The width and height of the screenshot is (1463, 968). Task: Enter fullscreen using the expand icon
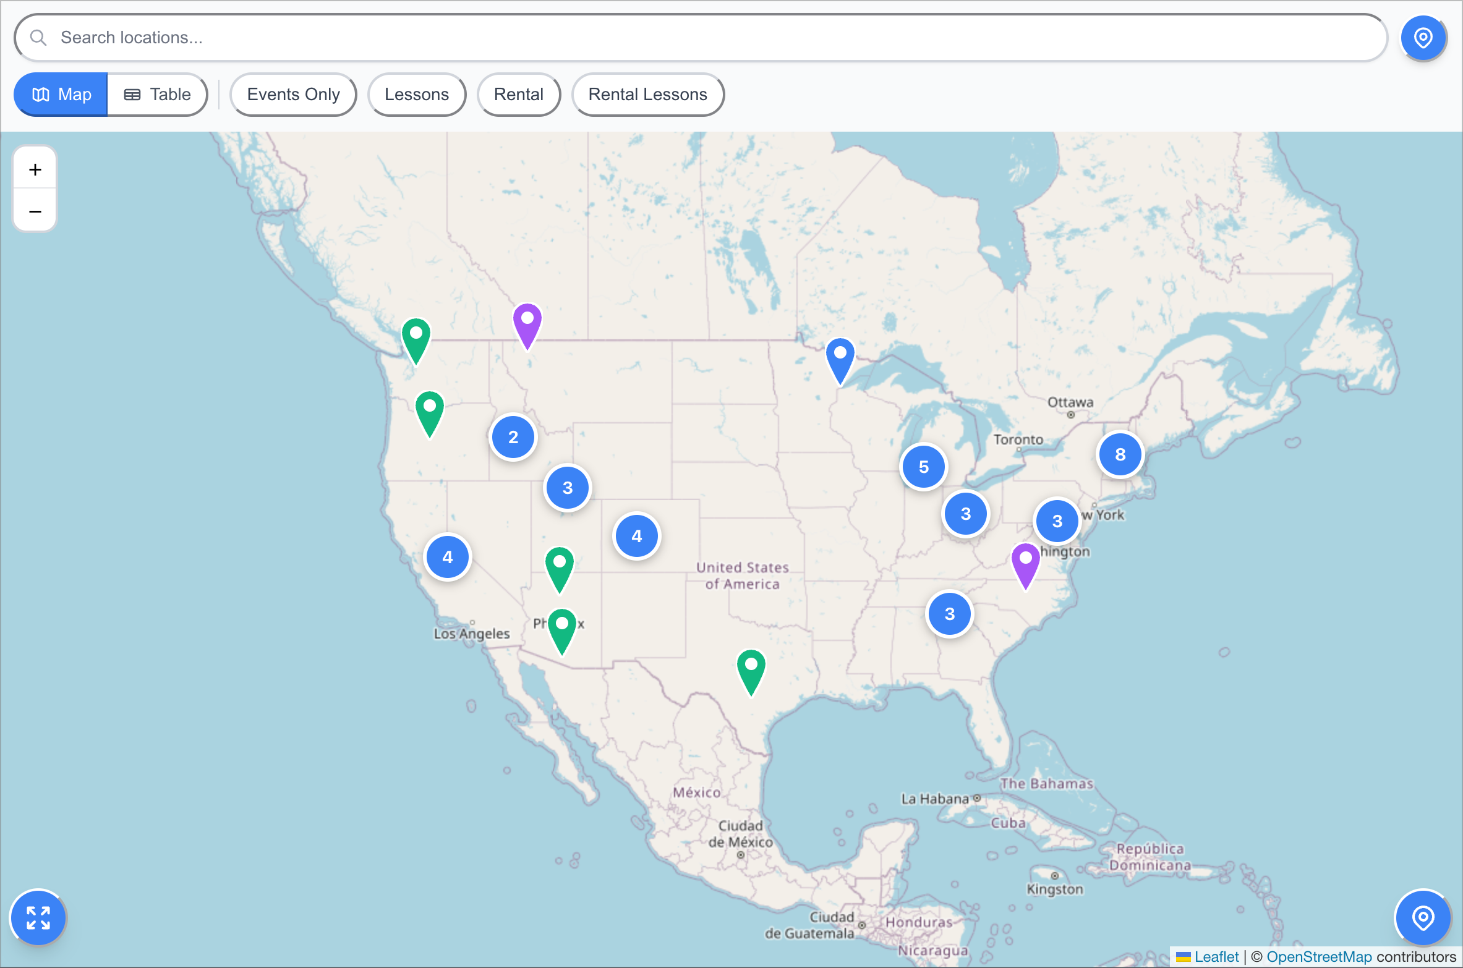38,918
